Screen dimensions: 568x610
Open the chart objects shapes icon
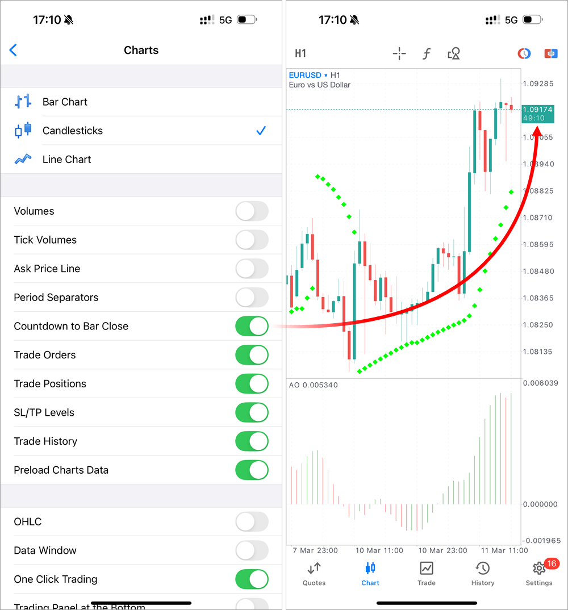coord(453,54)
